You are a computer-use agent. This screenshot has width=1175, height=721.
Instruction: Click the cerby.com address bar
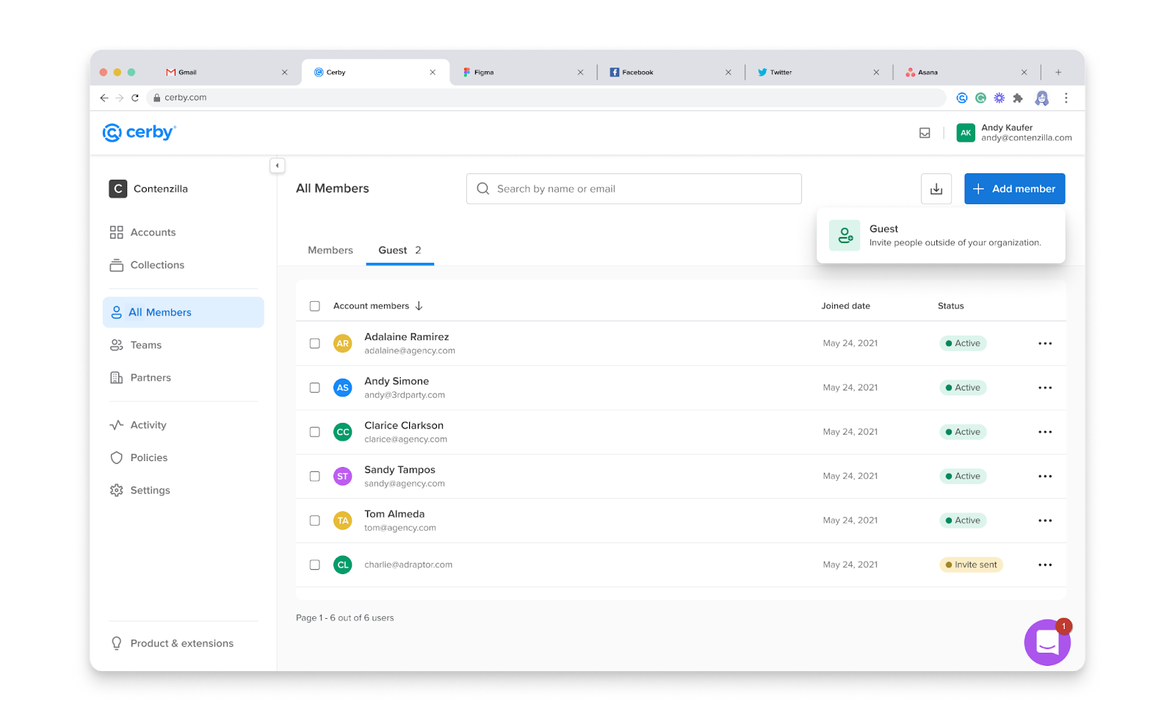[x=547, y=98]
